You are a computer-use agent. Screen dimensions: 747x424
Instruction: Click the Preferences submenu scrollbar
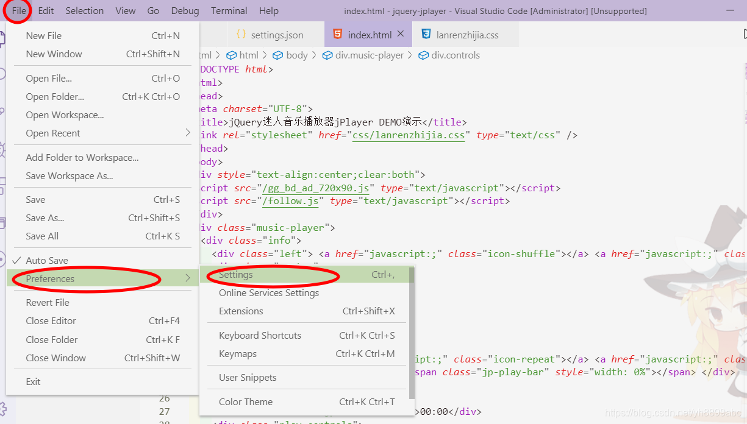click(x=412, y=333)
